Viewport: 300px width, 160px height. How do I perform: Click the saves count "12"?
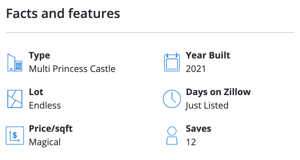tap(191, 142)
